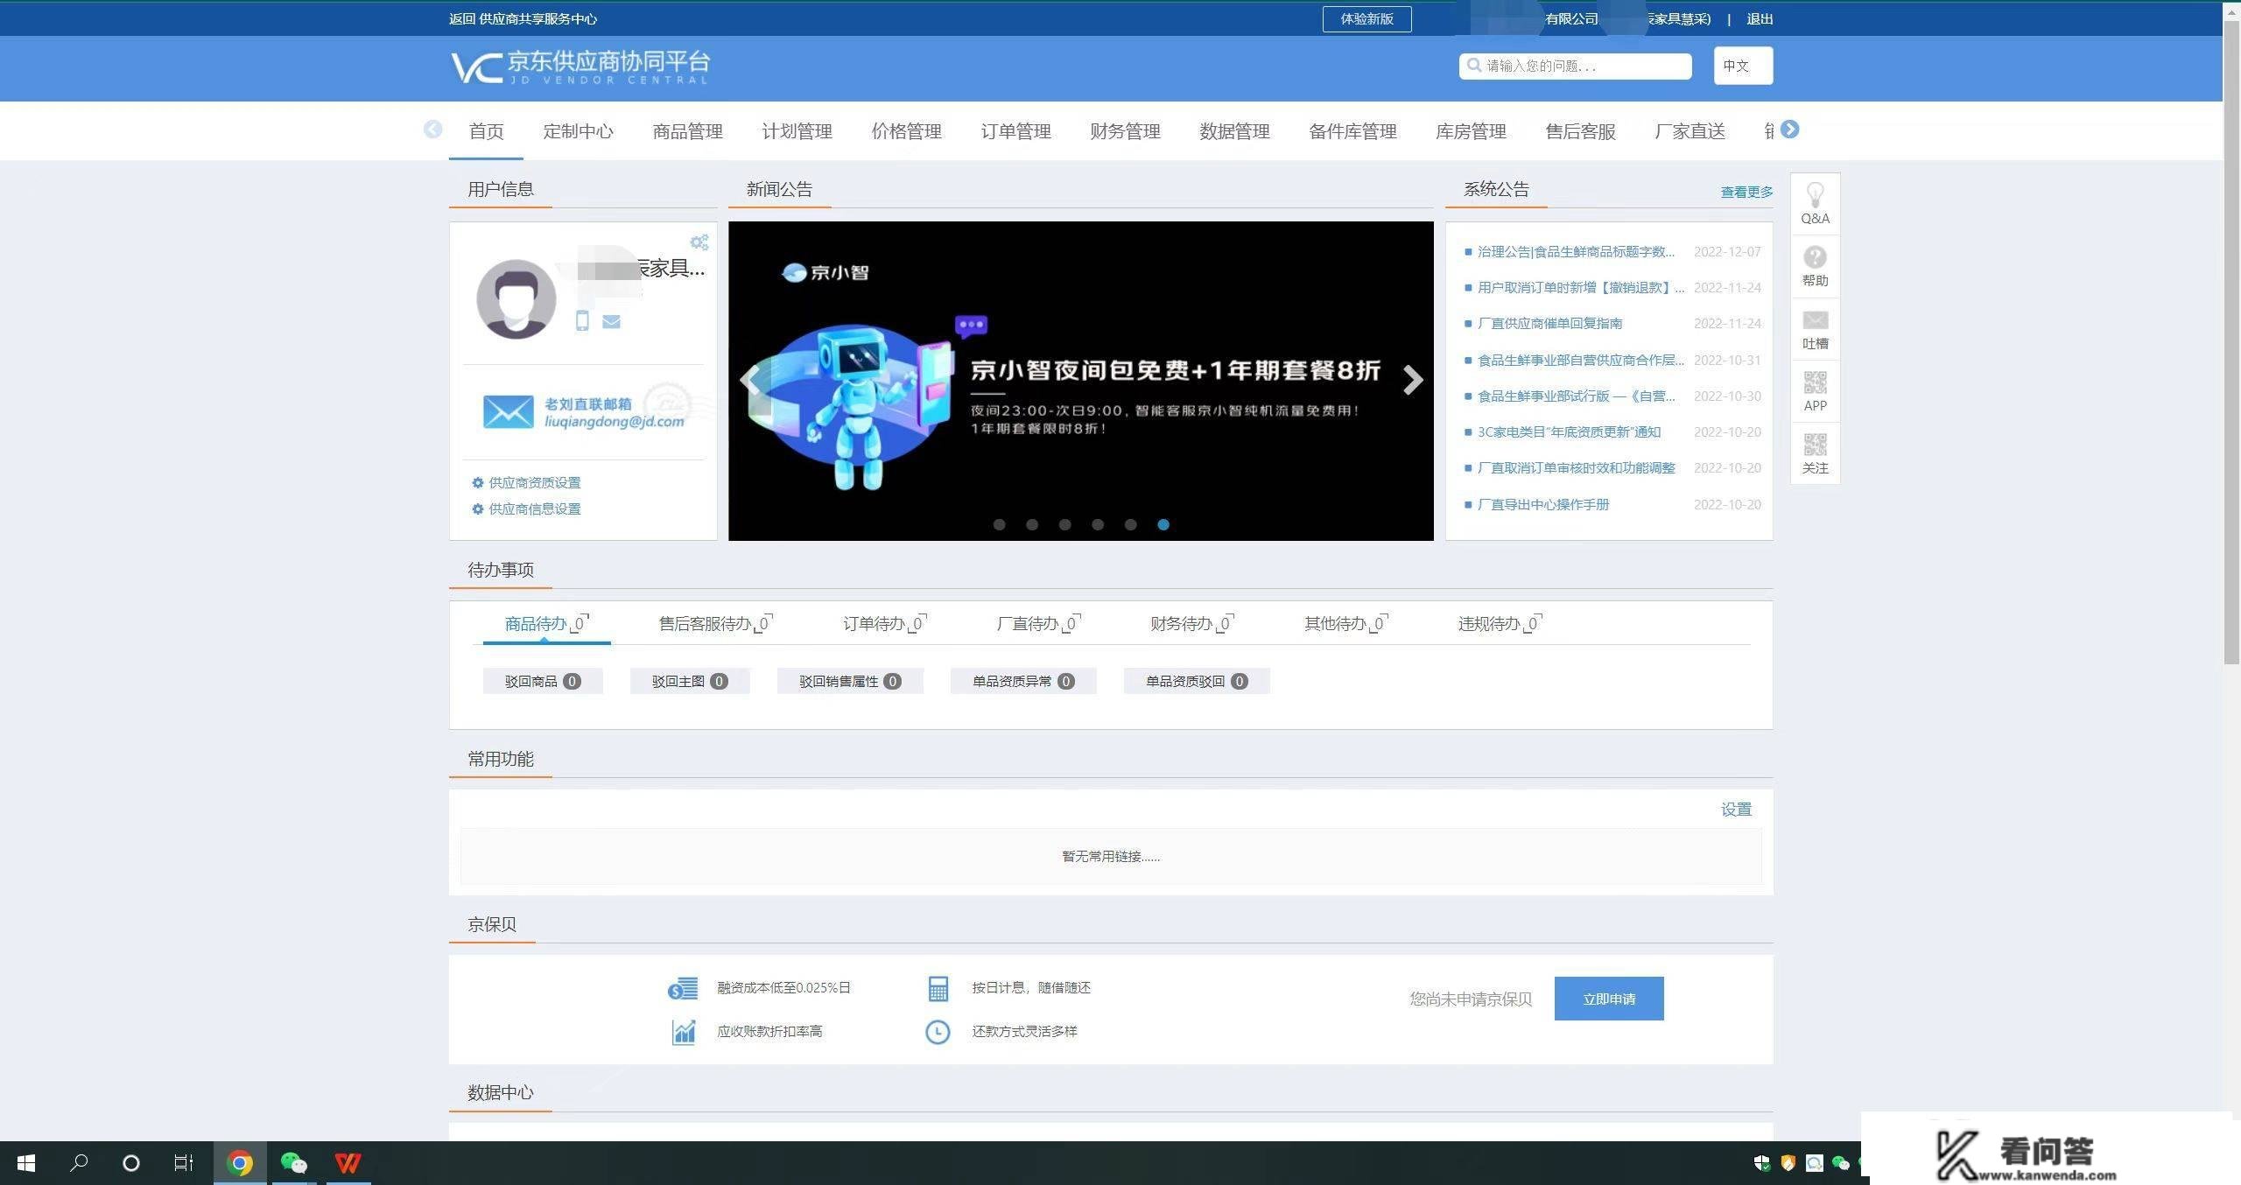Click 退出 logout link
The width and height of the screenshot is (2241, 1185).
[1760, 18]
